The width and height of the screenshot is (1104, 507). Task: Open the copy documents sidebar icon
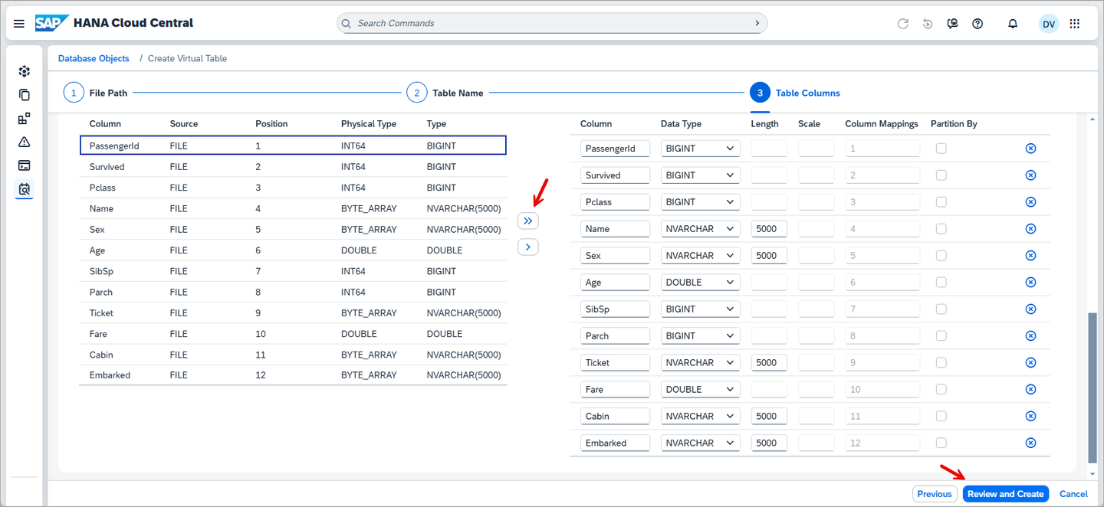pyautogui.click(x=25, y=95)
